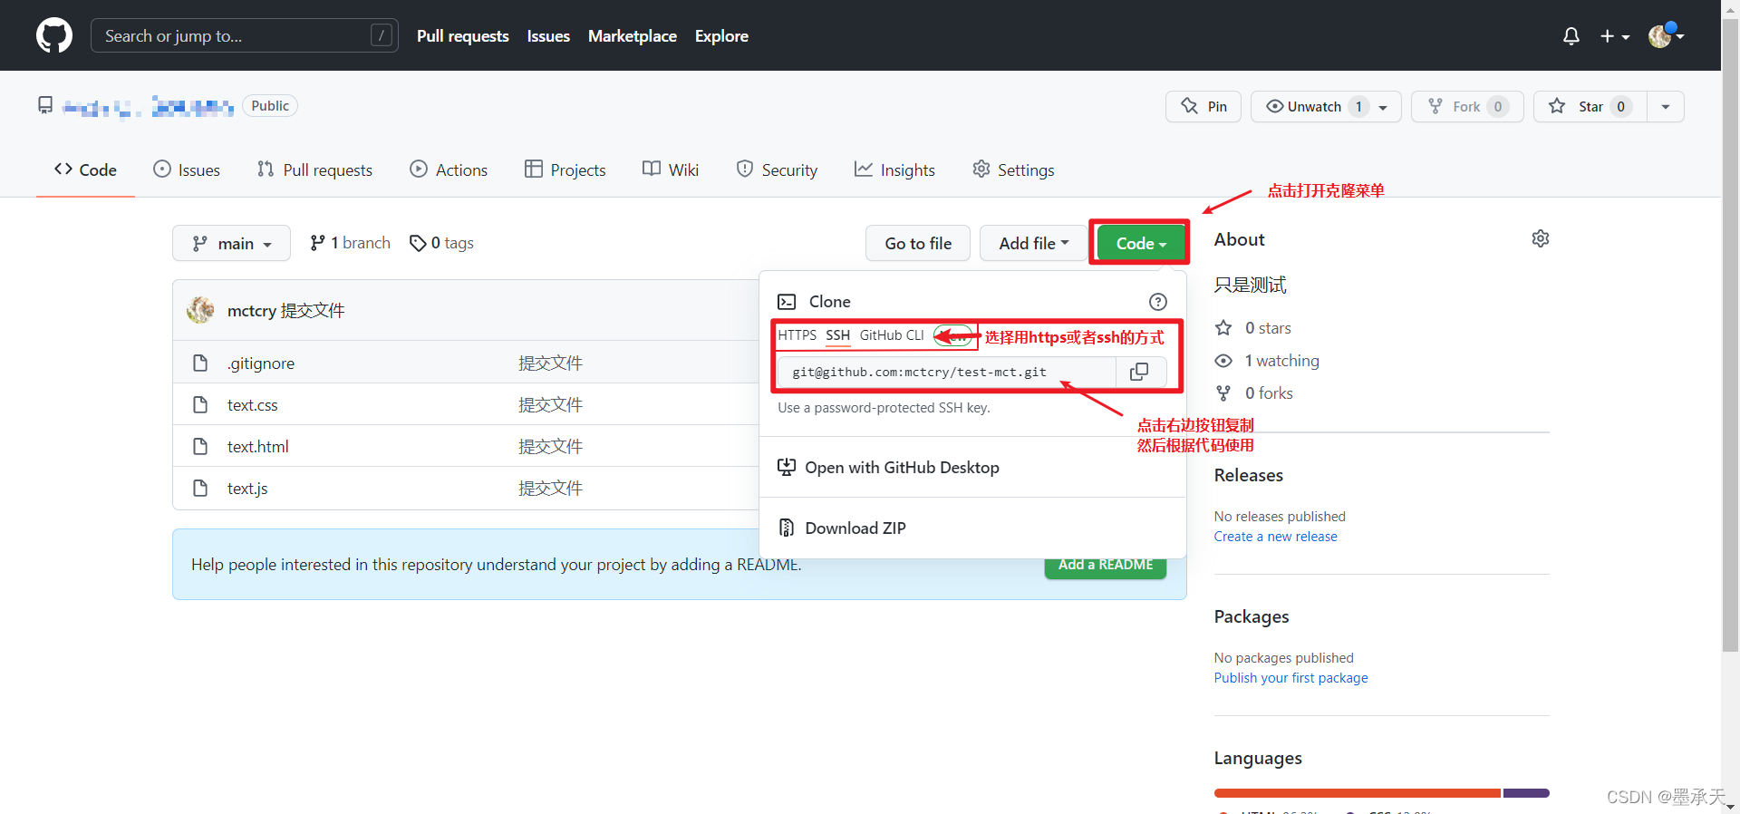Switch to the Code tab
The image size is (1740, 814).
coord(85,170)
